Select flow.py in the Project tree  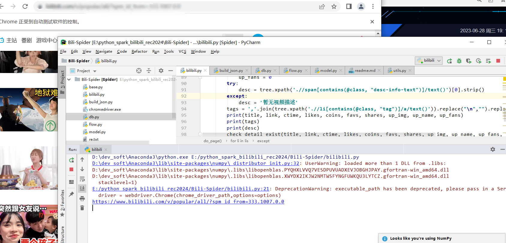[95, 124]
